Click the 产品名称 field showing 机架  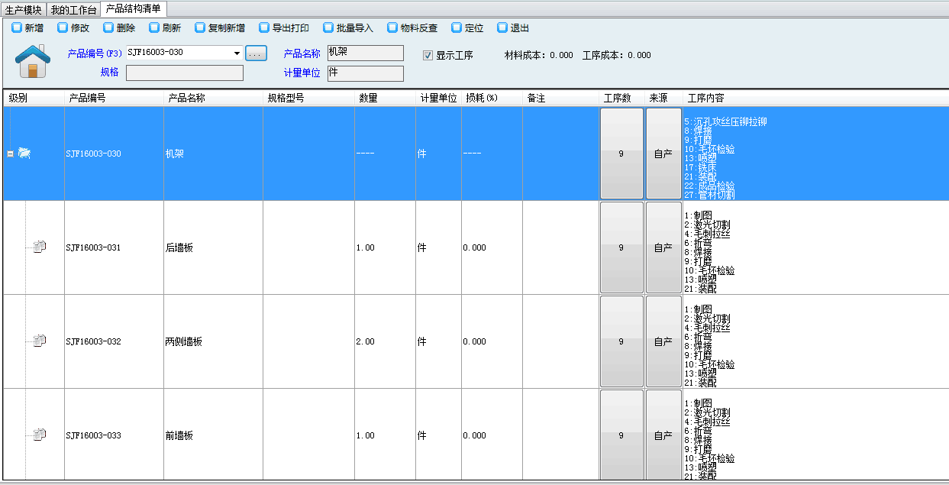pos(366,53)
